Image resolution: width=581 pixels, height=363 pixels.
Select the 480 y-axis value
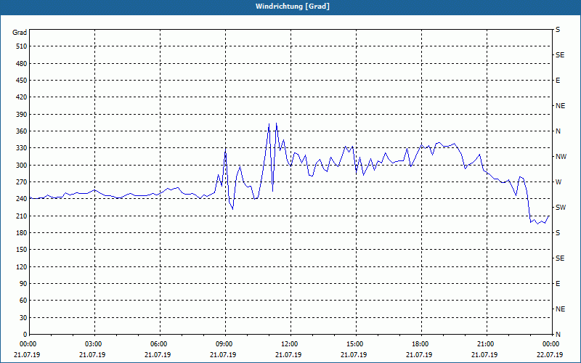click(22, 64)
